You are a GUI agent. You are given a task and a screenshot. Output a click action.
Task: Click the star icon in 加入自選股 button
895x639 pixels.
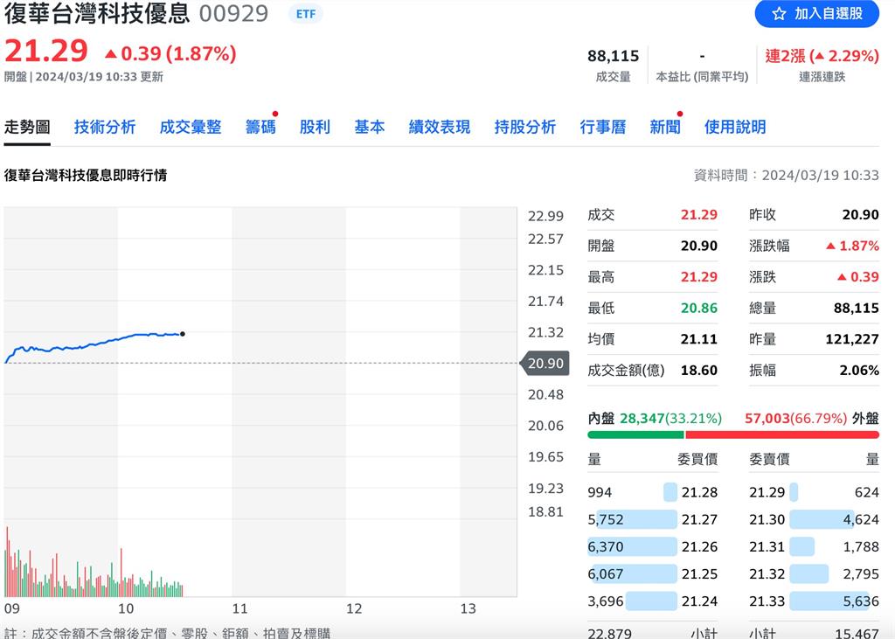click(x=779, y=14)
